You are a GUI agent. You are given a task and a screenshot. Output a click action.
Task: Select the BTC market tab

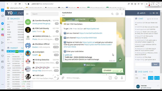11,51
